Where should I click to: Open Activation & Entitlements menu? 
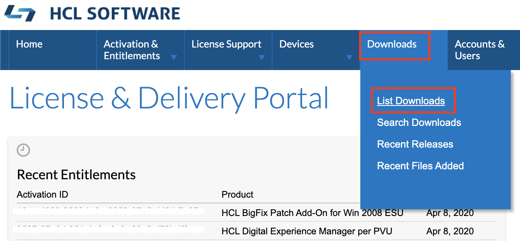pyautogui.click(x=132, y=50)
